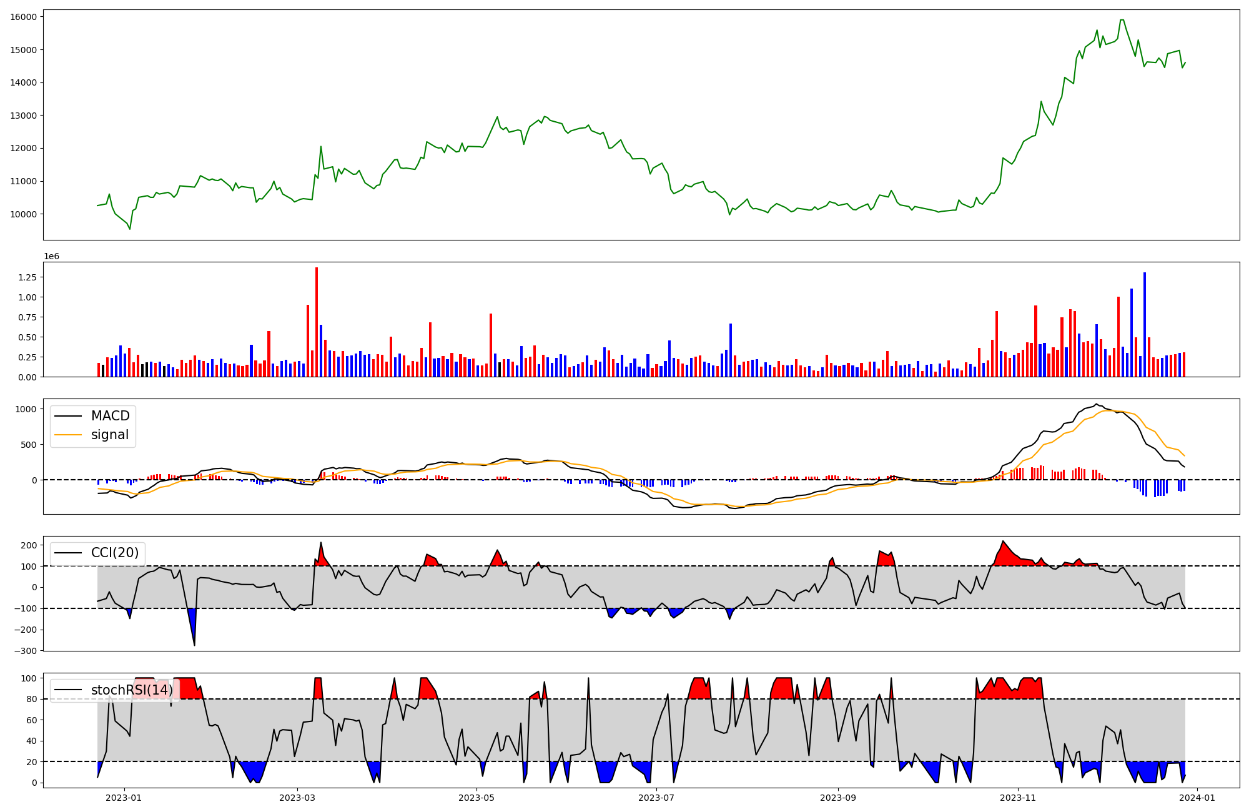This screenshot has height=812, width=1249.
Task: Click the 16000 price axis tick label
Action: tap(23, 17)
